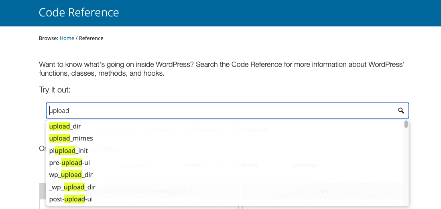The height and width of the screenshot is (209, 441).
Task: Pick the plupload_init suggestion
Action: pyautogui.click(x=69, y=151)
